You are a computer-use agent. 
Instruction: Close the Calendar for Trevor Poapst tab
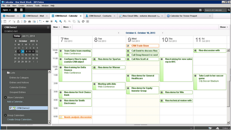[210, 16]
